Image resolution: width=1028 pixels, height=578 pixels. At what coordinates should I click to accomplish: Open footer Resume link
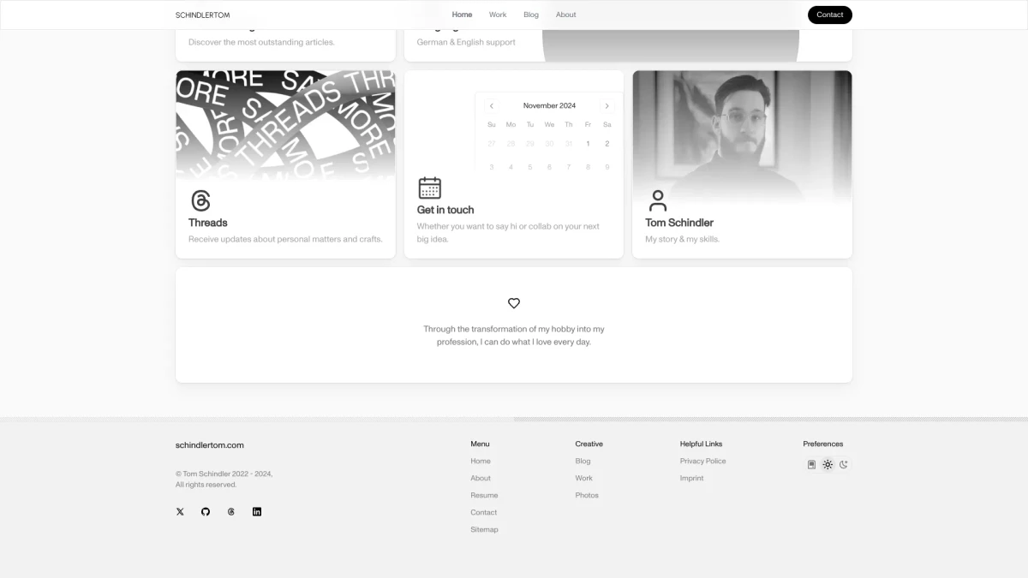coord(484,495)
